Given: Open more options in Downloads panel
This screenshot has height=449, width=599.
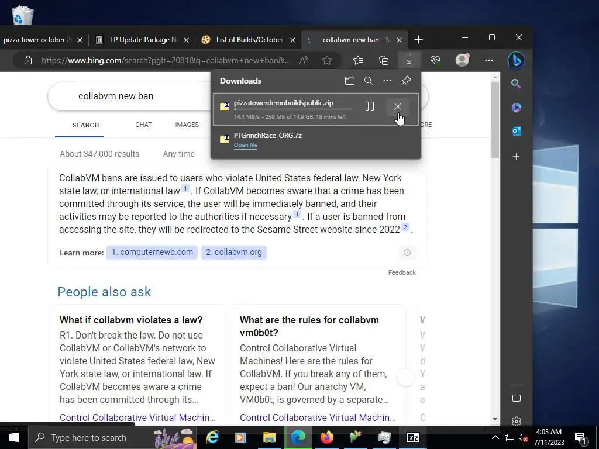Looking at the screenshot, I should [x=387, y=81].
